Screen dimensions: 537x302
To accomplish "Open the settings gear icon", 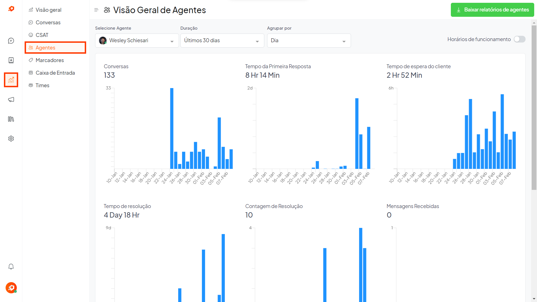I will [11, 139].
